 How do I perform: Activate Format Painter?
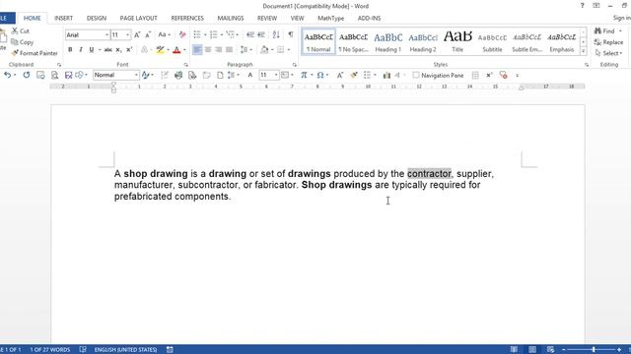[35, 53]
